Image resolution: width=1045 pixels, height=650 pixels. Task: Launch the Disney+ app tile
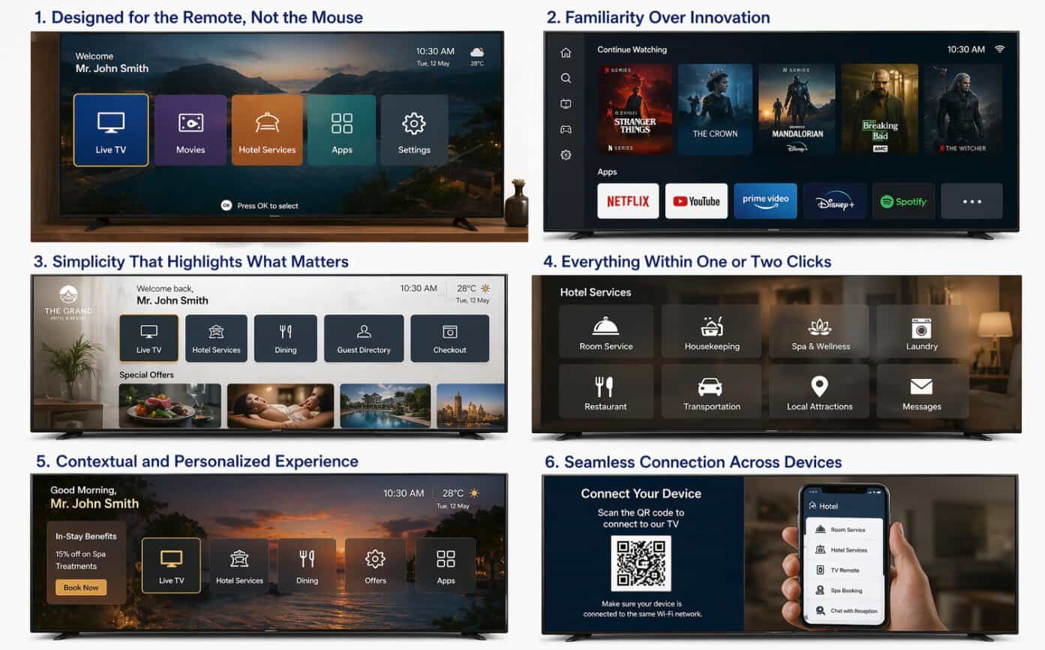835,201
